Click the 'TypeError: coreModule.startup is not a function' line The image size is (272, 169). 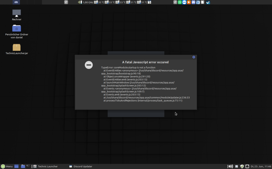point(128,68)
